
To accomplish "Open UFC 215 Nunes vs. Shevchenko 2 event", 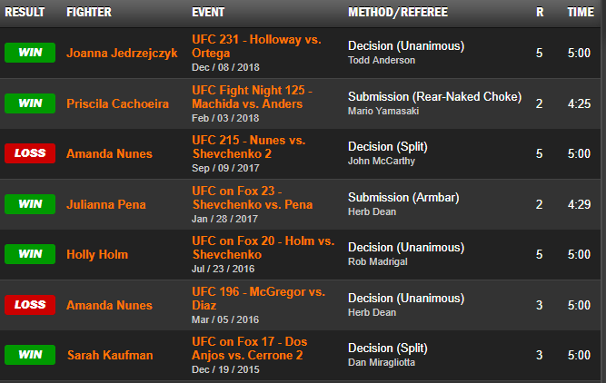I will (x=248, y=147).
